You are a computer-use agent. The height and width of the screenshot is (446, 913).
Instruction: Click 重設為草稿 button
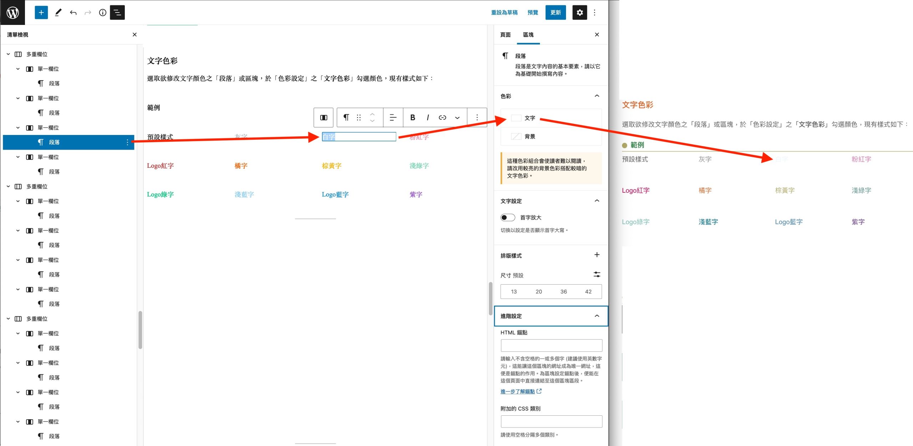pyautogui.click(x=504, y=12)
